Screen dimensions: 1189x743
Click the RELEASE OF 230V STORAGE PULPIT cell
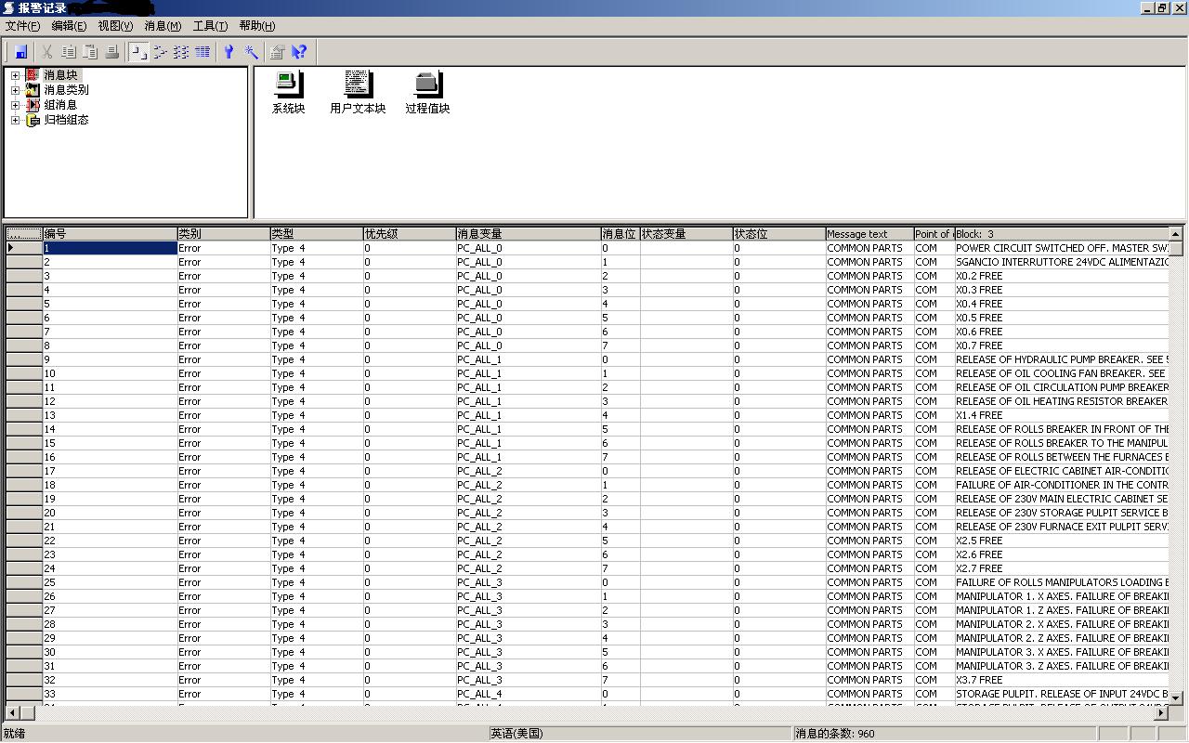(1061, 513)
